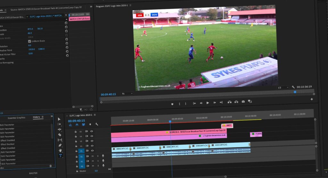This screenshot has width=328, height=178.
Task: Click the History panel trash icon
Action: pos(50,166)
